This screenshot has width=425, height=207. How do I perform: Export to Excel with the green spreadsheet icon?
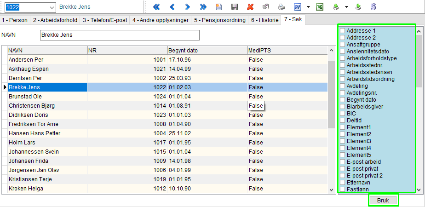pyautogui.click(x=320, y=7)
